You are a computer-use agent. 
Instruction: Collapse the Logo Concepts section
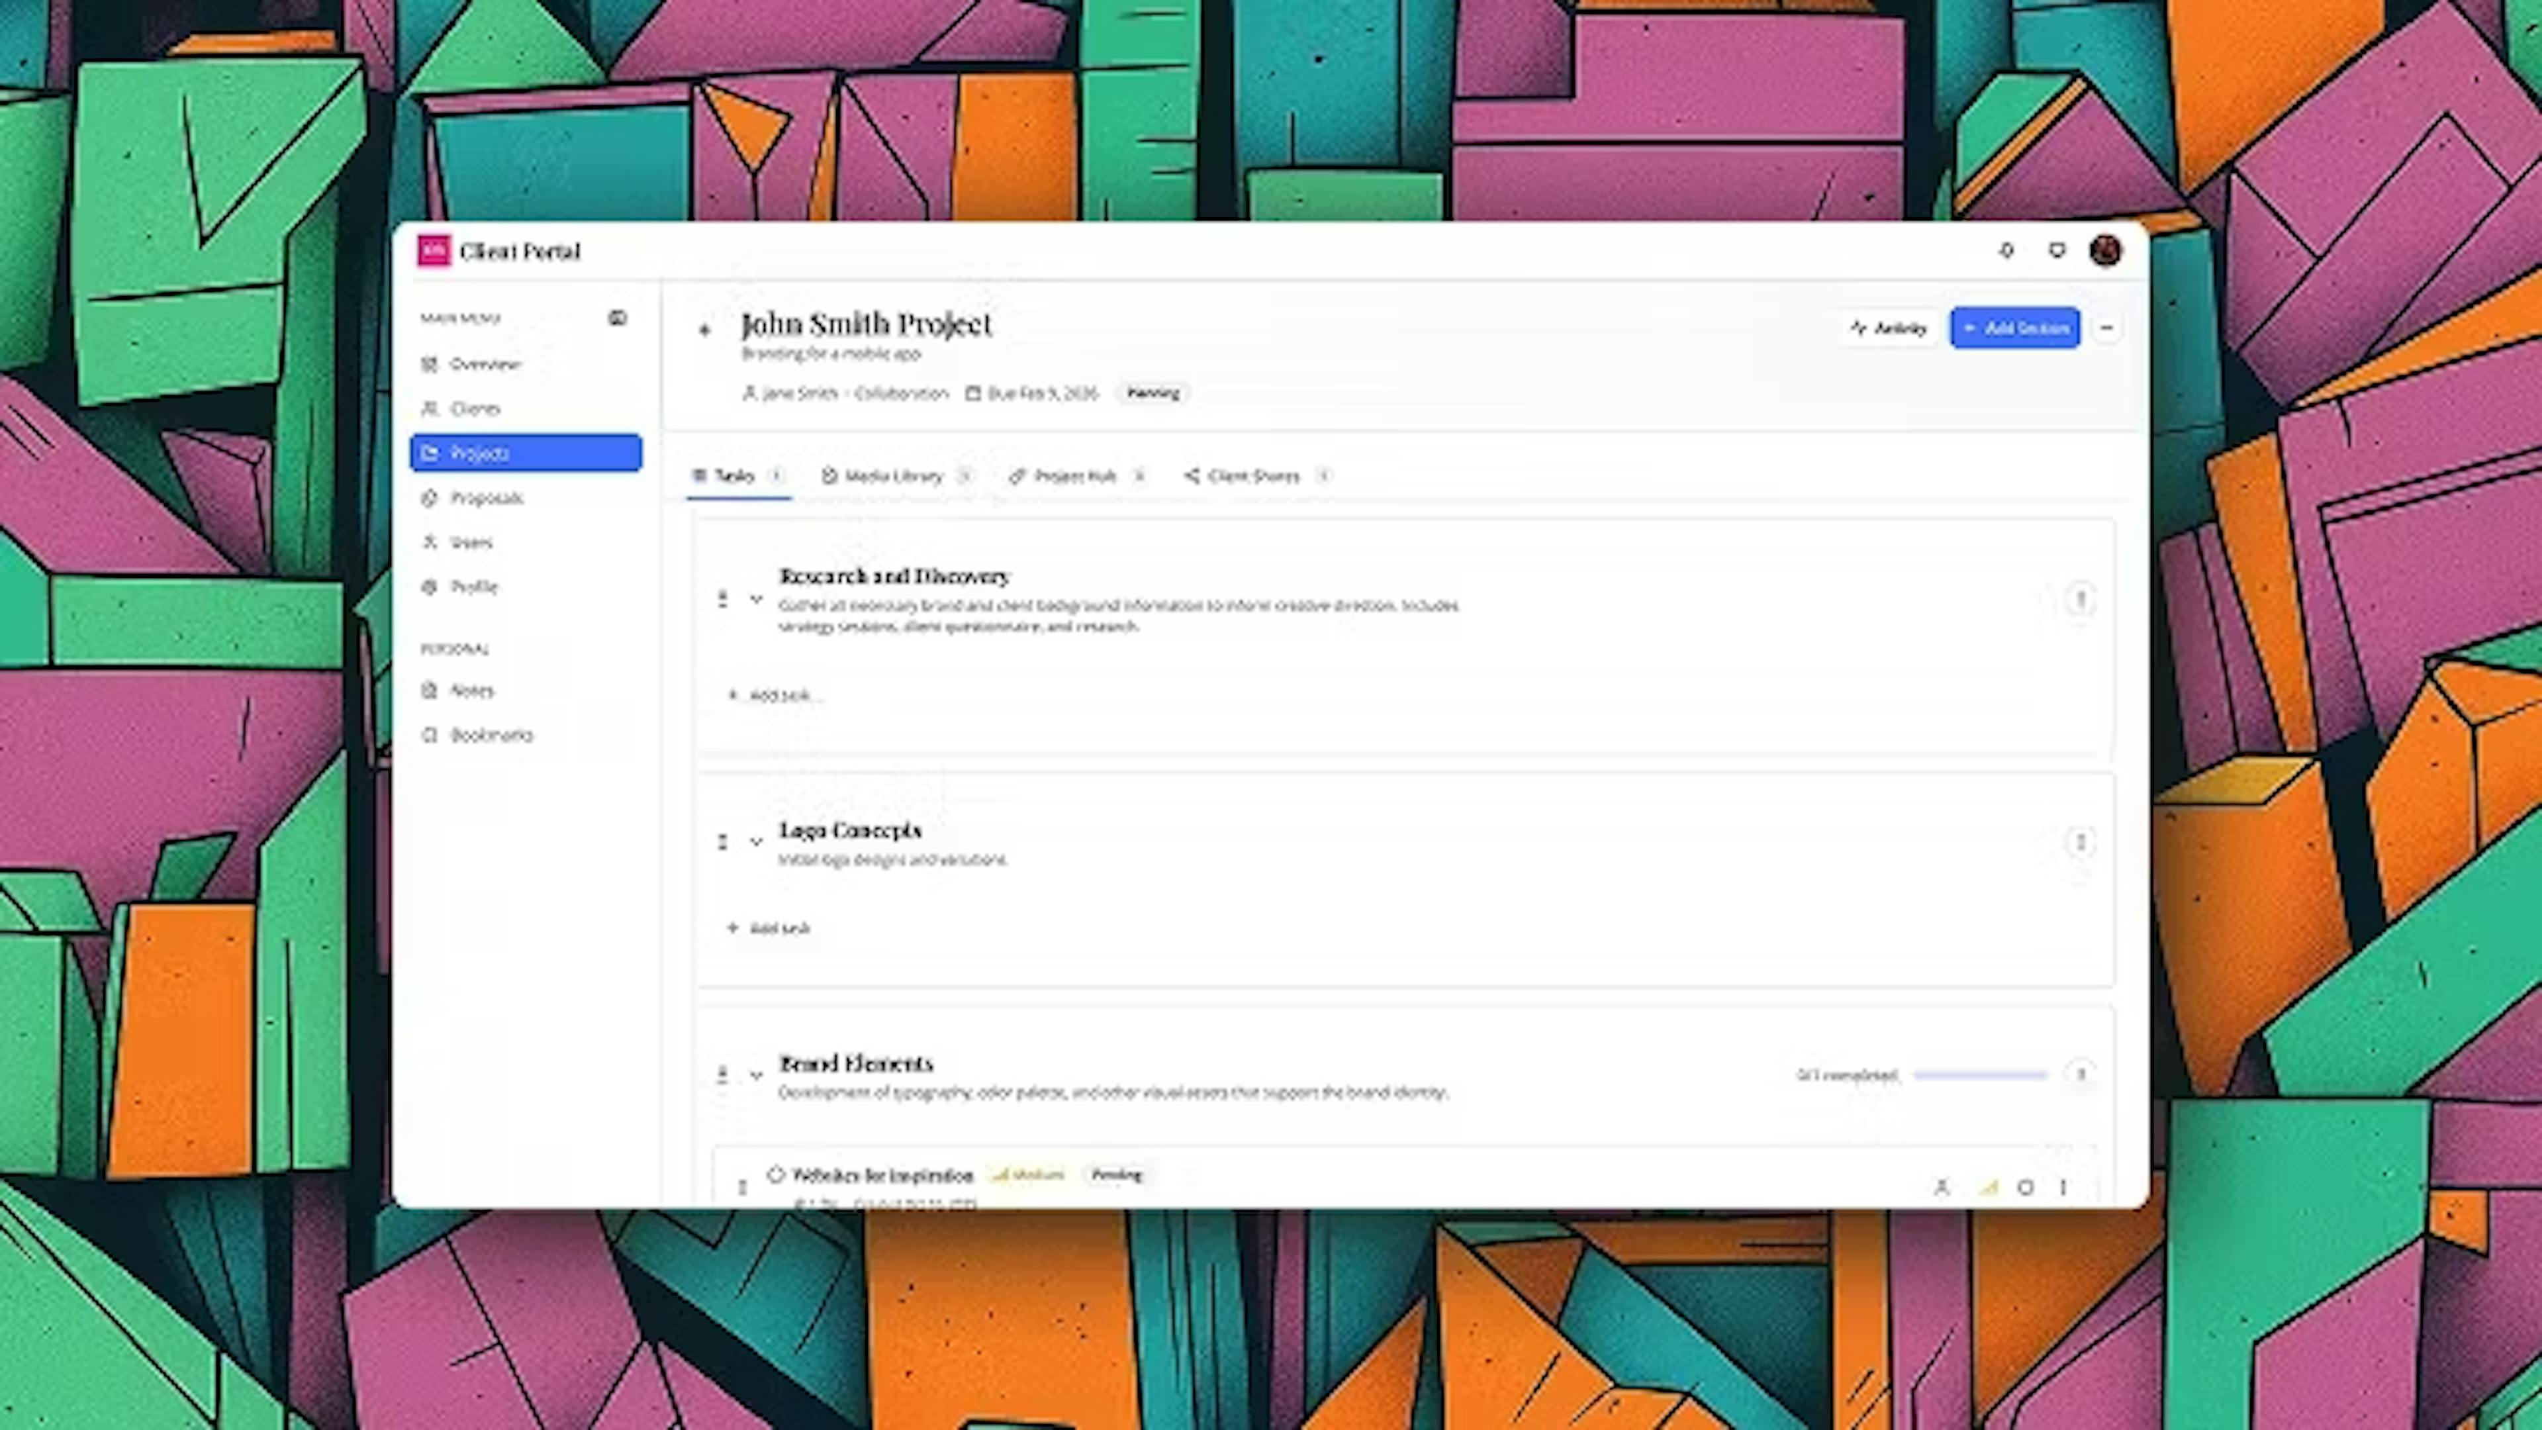[x=756, y=841]
